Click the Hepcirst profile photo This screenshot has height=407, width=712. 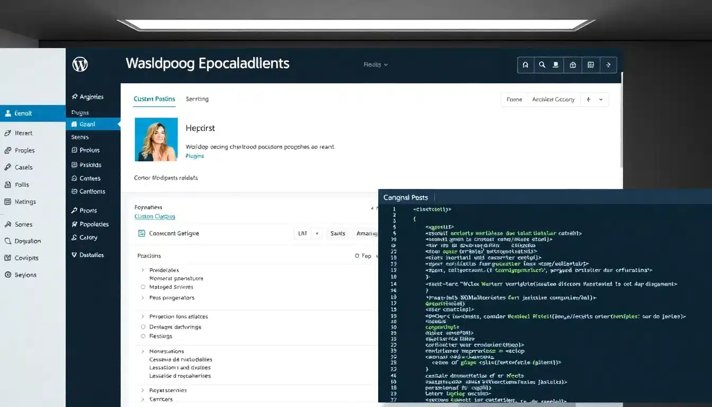point(156,139)
